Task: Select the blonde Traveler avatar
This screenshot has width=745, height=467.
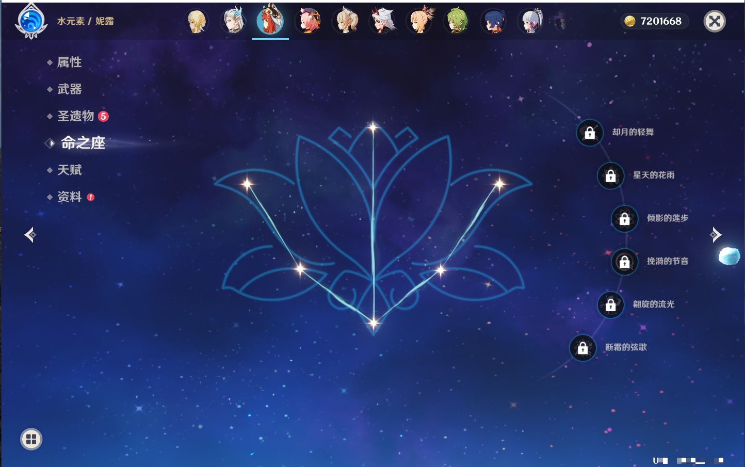Action: 197,21
